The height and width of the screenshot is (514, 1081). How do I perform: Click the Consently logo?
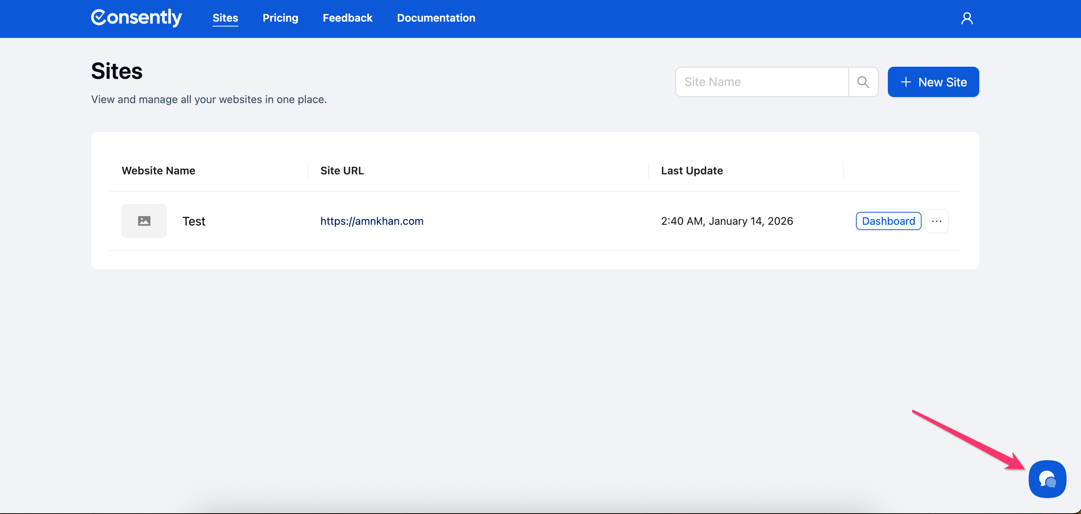[136, 17]
